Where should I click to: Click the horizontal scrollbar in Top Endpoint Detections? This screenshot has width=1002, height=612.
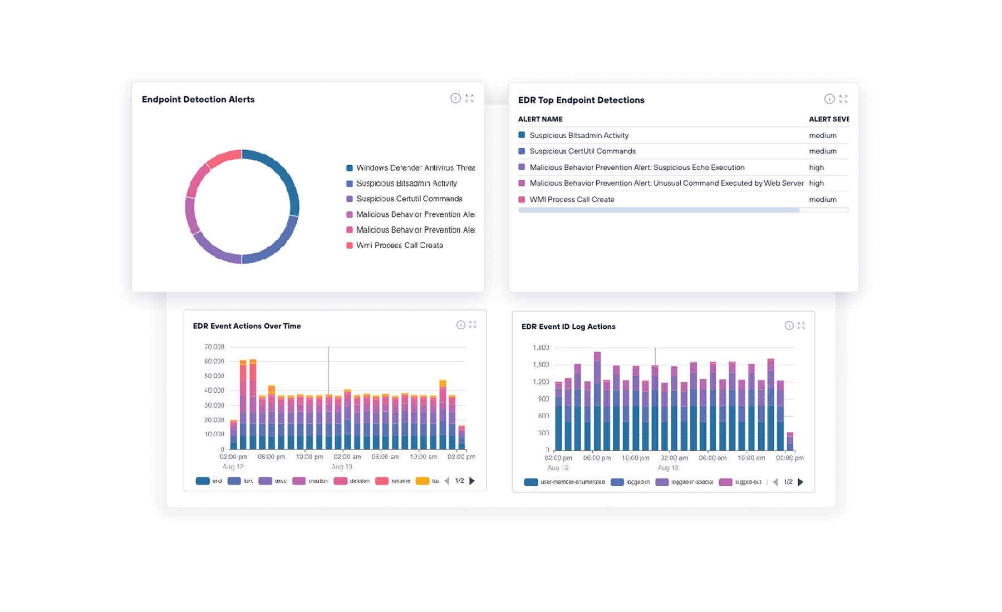click(659, 210)
